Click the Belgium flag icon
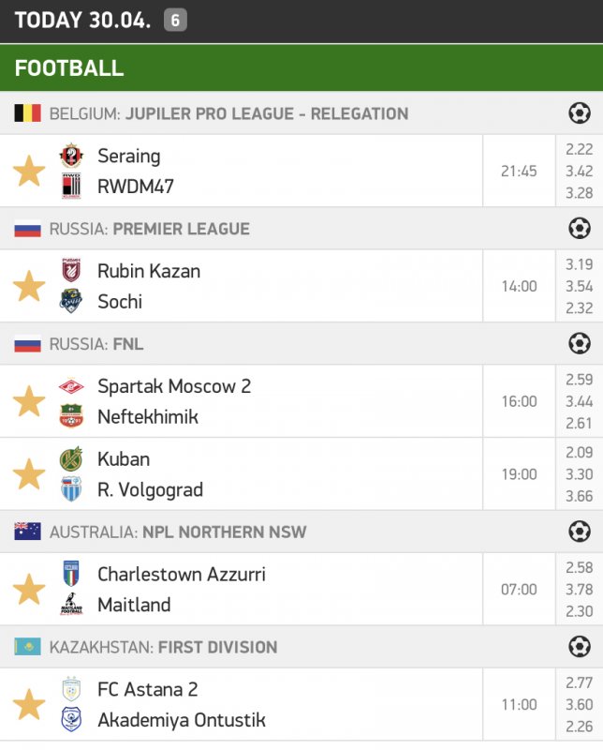The height and width of the screenshot is (750, 603). tap(28, 113)
